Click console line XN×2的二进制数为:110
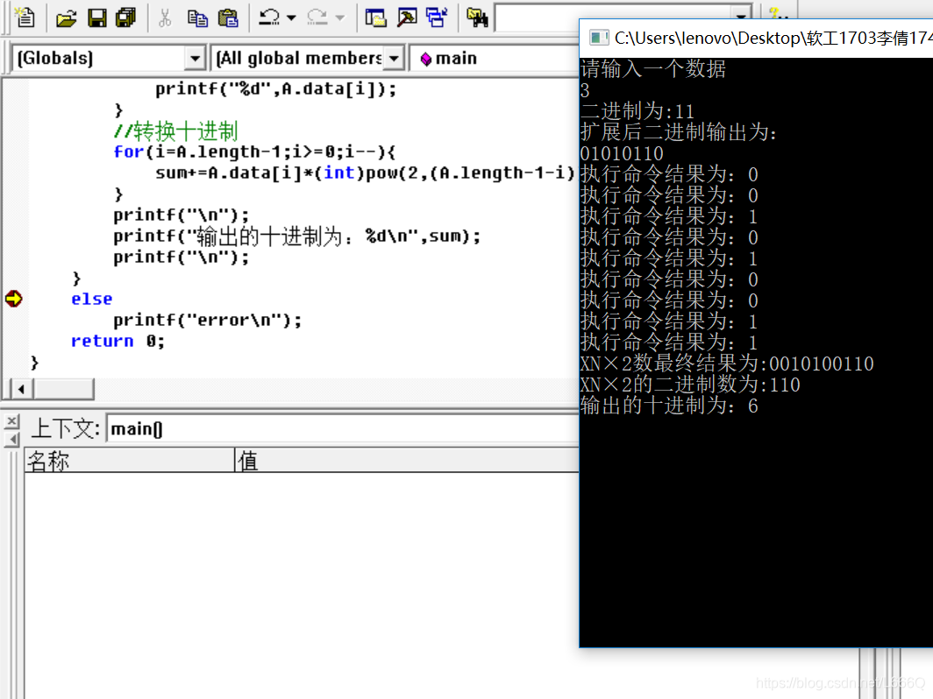Screen dimensions: 933x699 (x=690, y=385)
